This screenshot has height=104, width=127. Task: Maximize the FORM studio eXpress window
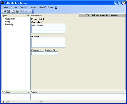[120, 3]
